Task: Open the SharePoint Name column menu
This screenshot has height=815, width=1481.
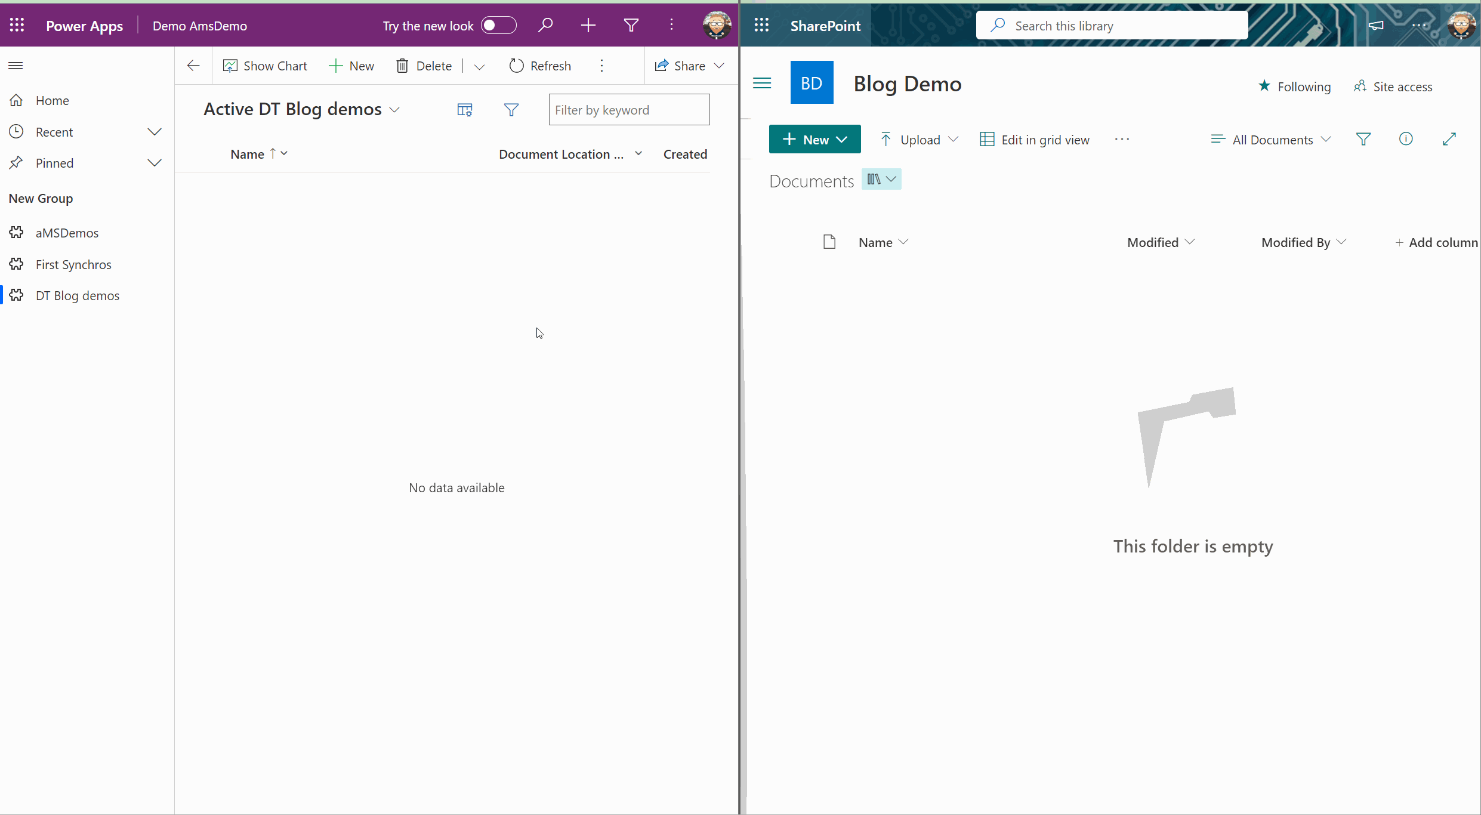Action: point(883,242)
